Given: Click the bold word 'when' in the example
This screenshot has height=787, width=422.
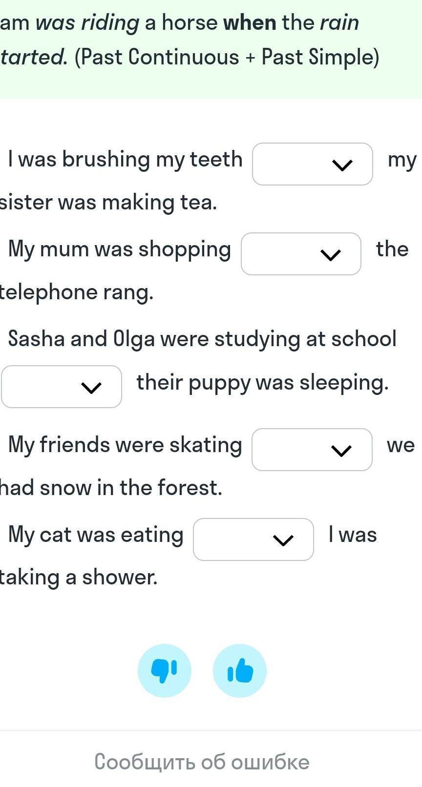Looking at the screenshot, I should tap(250, 22).
